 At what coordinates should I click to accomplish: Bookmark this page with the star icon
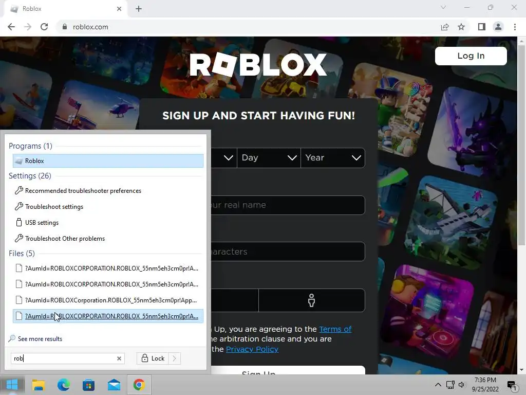pos(461,27)
